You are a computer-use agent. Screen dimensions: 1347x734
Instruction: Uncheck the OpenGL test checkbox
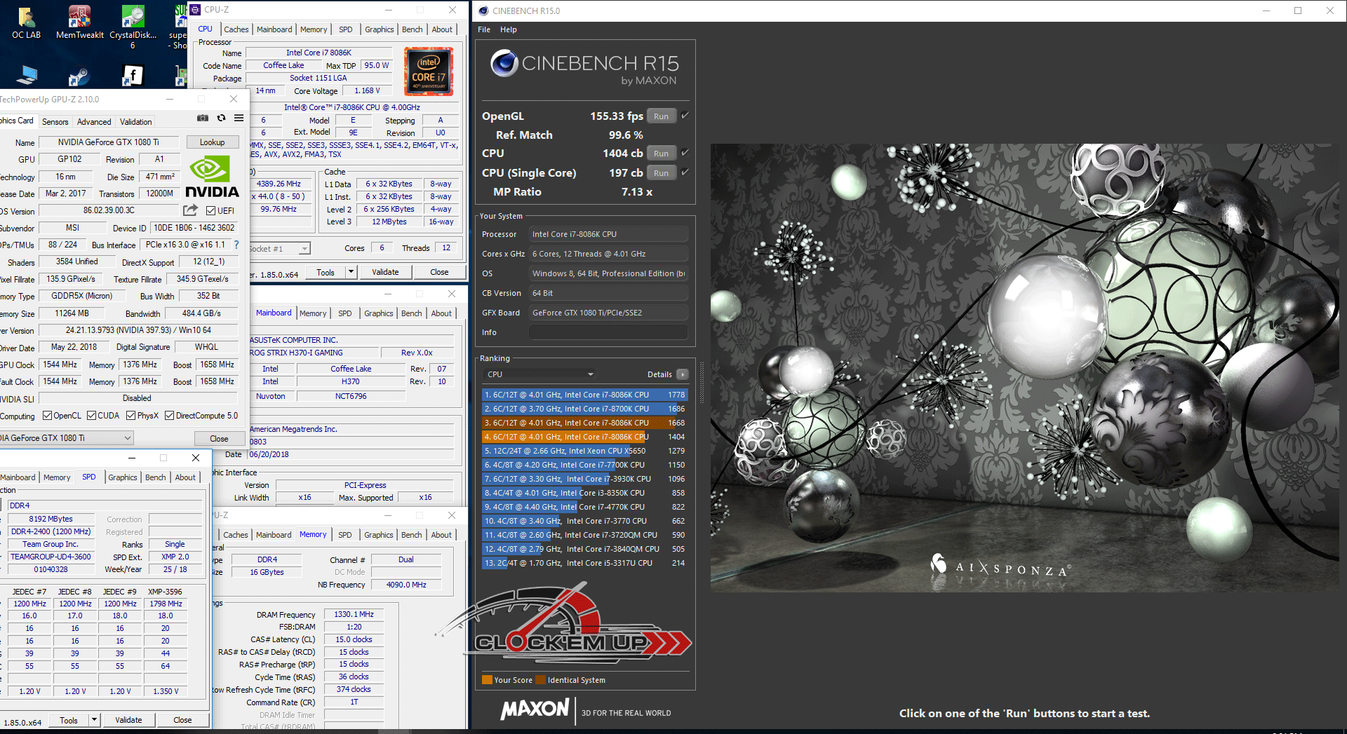(x=685, y=116)
